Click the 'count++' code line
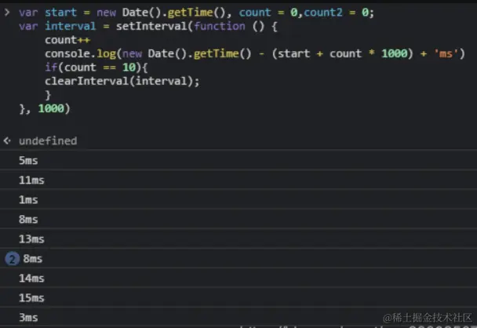Image resolution: width=477 pixels, height=328 pixels. (67, 40)
